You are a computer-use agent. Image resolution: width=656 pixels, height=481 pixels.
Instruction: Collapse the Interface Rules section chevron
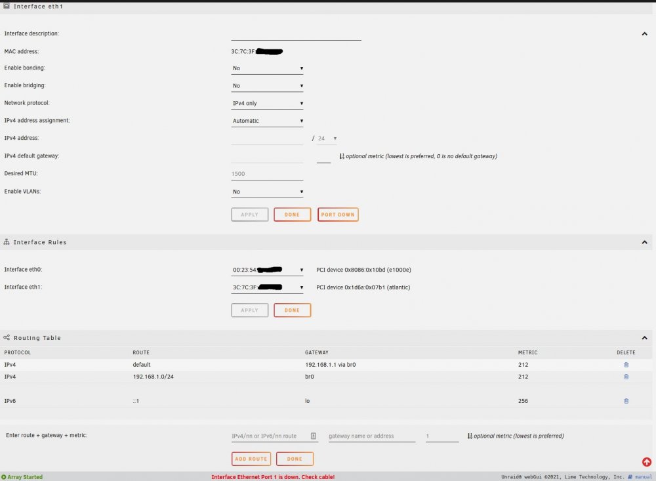644,242
